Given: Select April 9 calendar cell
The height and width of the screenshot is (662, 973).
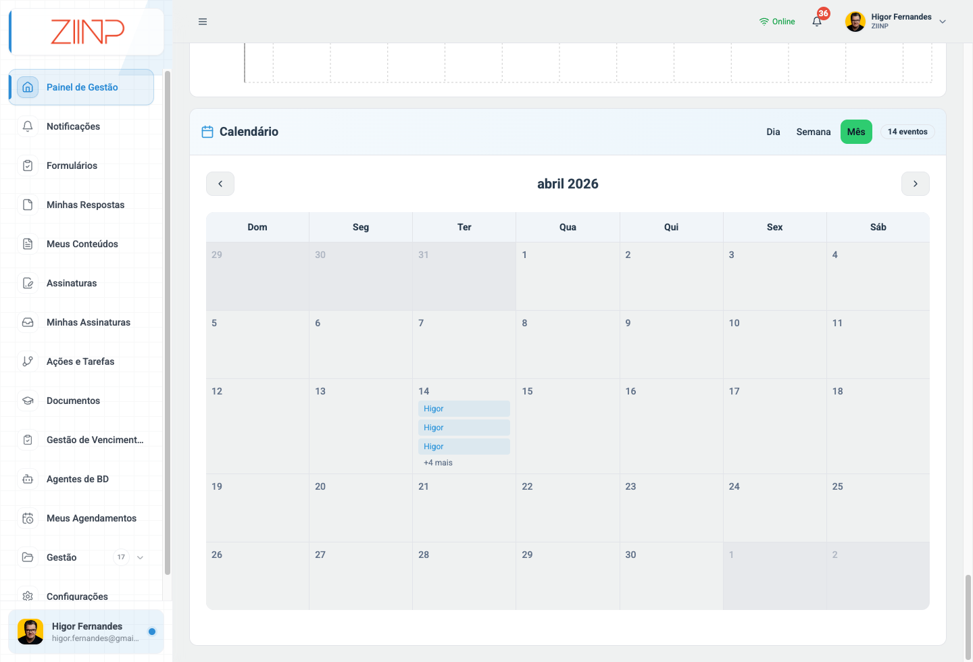Looking at the screenshot, I should pos(671,345).
